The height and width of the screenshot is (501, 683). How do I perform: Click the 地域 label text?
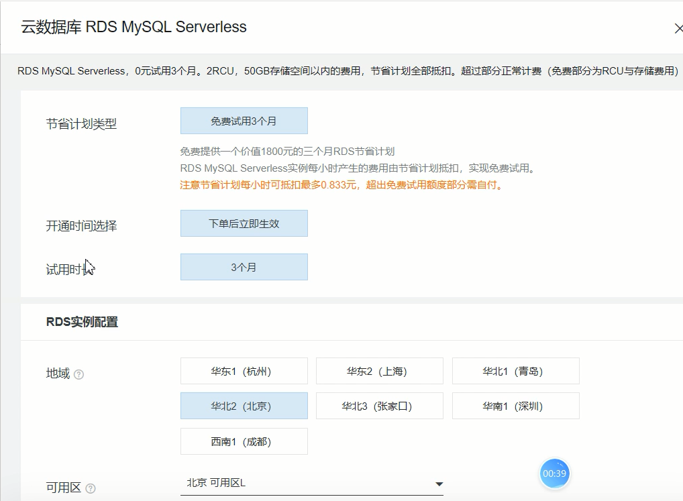pos(58,374)
